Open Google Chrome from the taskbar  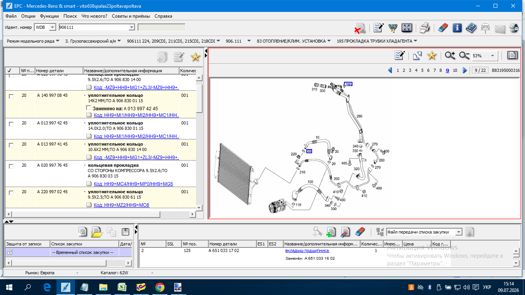160,287
